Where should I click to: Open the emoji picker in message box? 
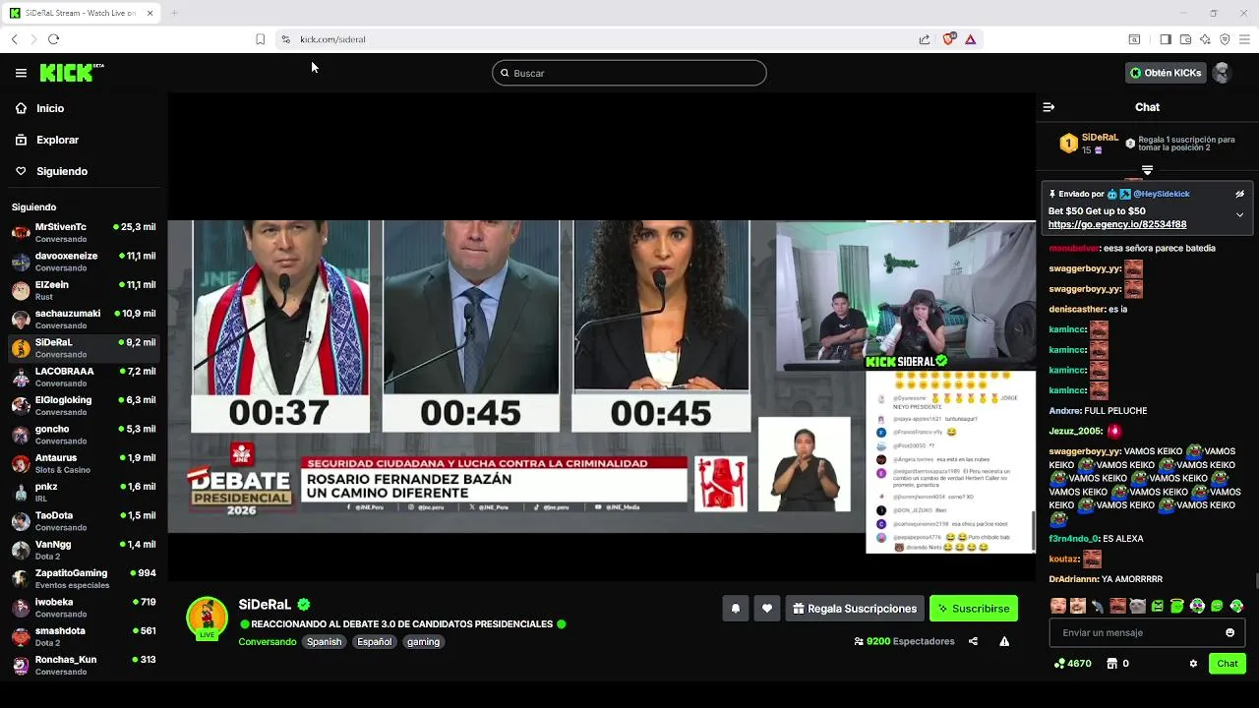[1229, 633]
